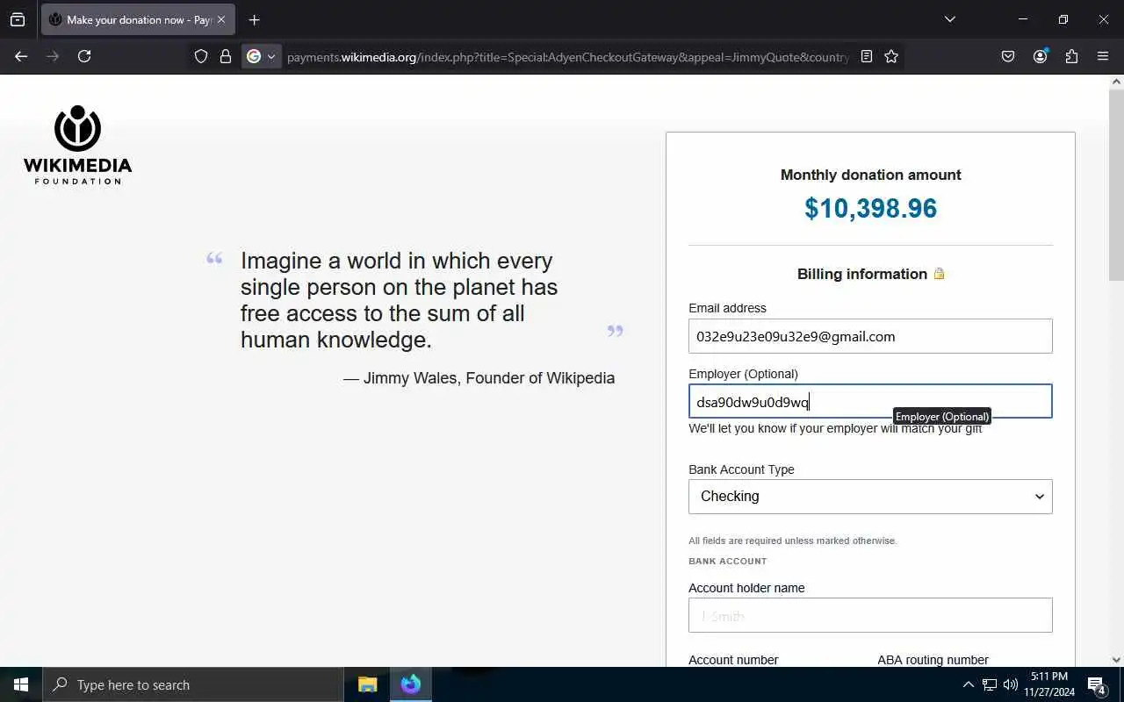
Task: Click the taskbar 'Type here to search' box
Action: click(193, 684)
